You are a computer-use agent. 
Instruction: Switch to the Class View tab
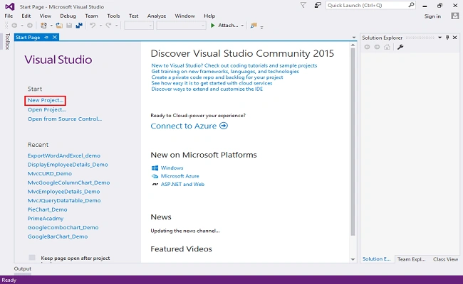tap(445, 259)
